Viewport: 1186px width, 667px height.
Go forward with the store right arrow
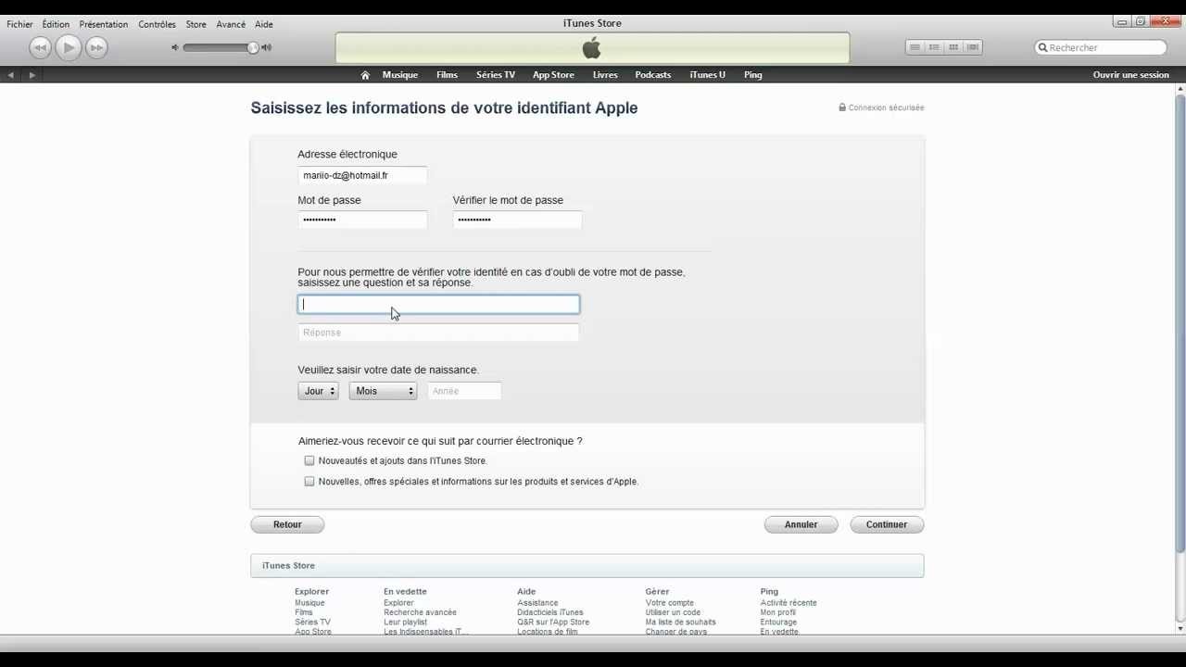click(x=32, y=75)
